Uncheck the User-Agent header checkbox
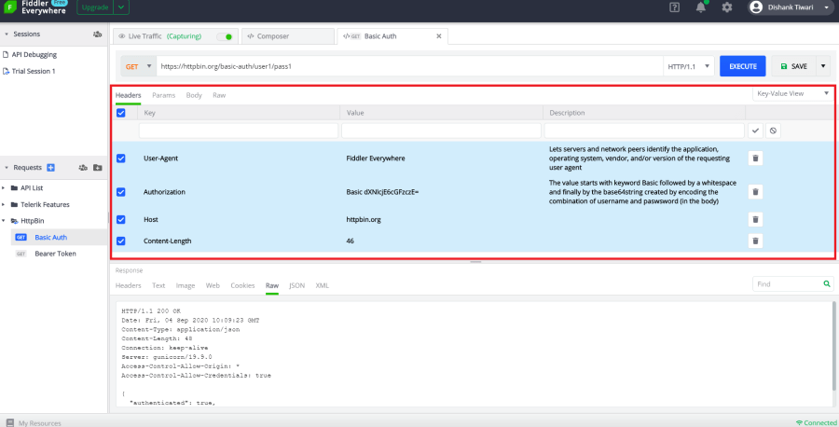 [121, 158]
